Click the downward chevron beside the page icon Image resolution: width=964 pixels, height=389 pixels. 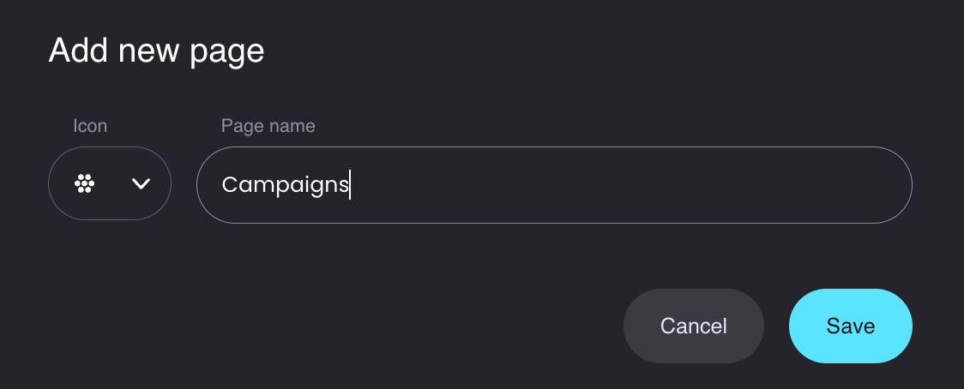coord(141,183)
